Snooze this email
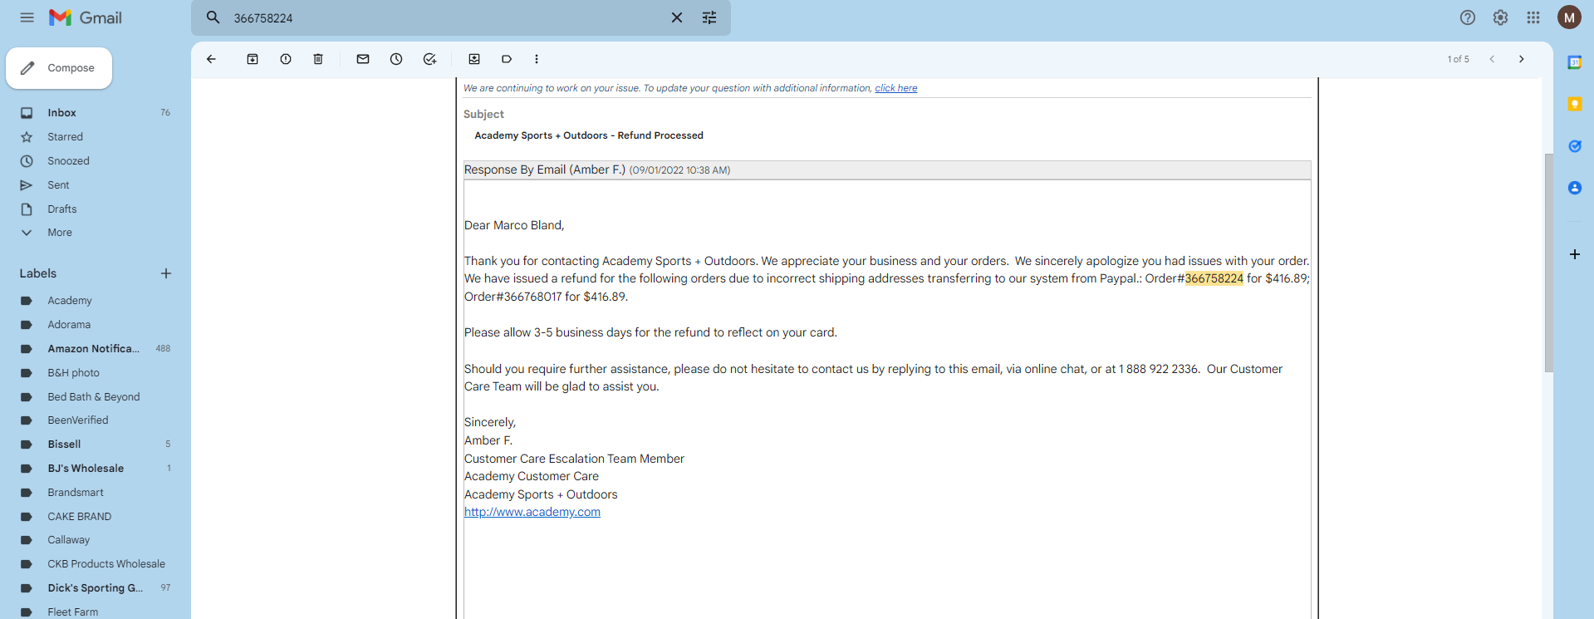The image size is (1594, 619). click(396, 59)
